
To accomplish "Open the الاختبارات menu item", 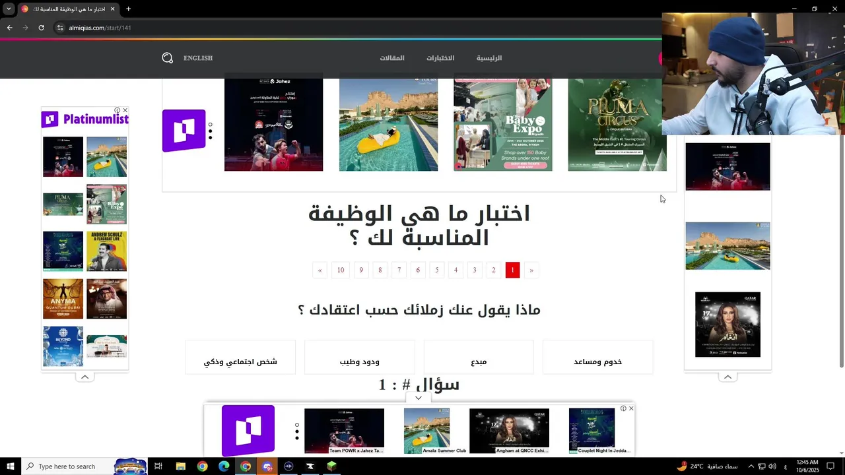I will [440, 58].
